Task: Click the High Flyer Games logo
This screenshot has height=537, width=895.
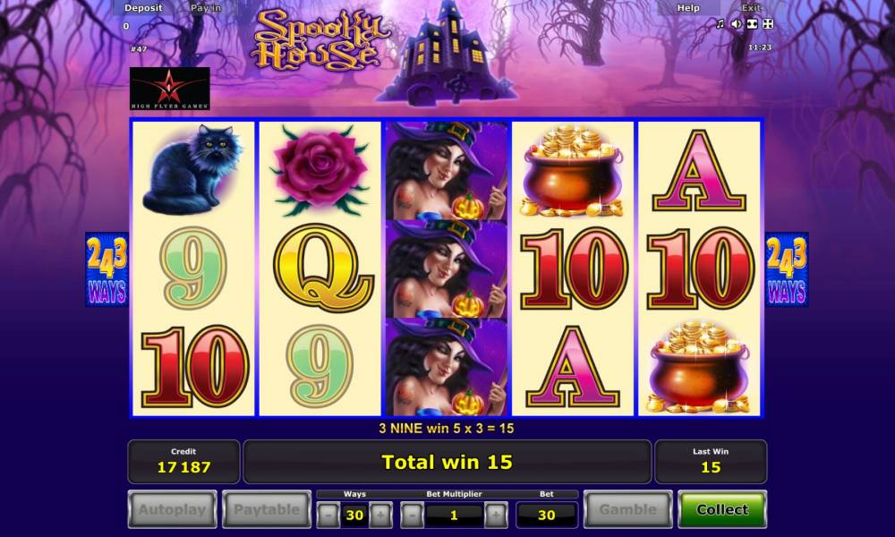Action: pos(169,89)
